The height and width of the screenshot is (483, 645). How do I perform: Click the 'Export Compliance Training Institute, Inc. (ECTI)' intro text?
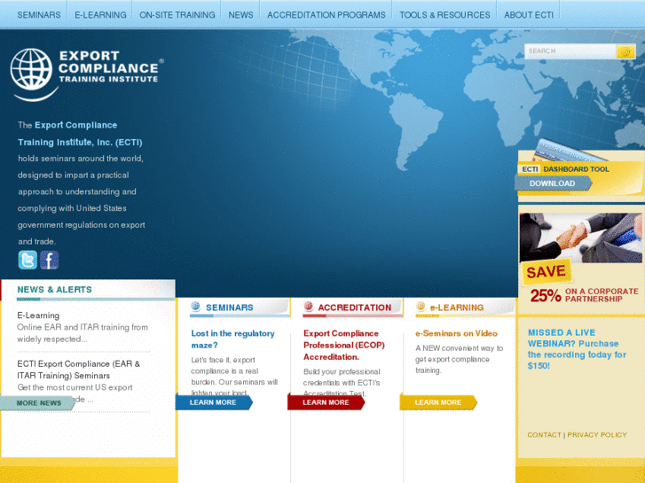coord(80,134)
